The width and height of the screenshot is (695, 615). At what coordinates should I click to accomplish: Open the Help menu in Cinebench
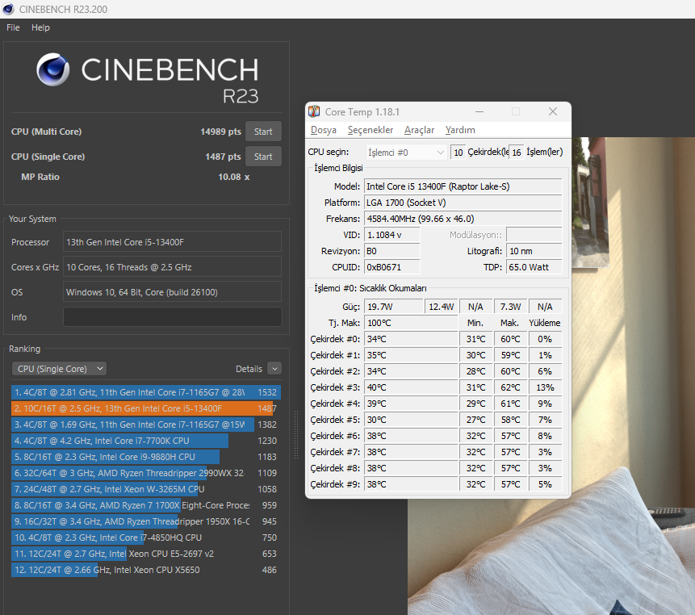(x=40, y=27)
